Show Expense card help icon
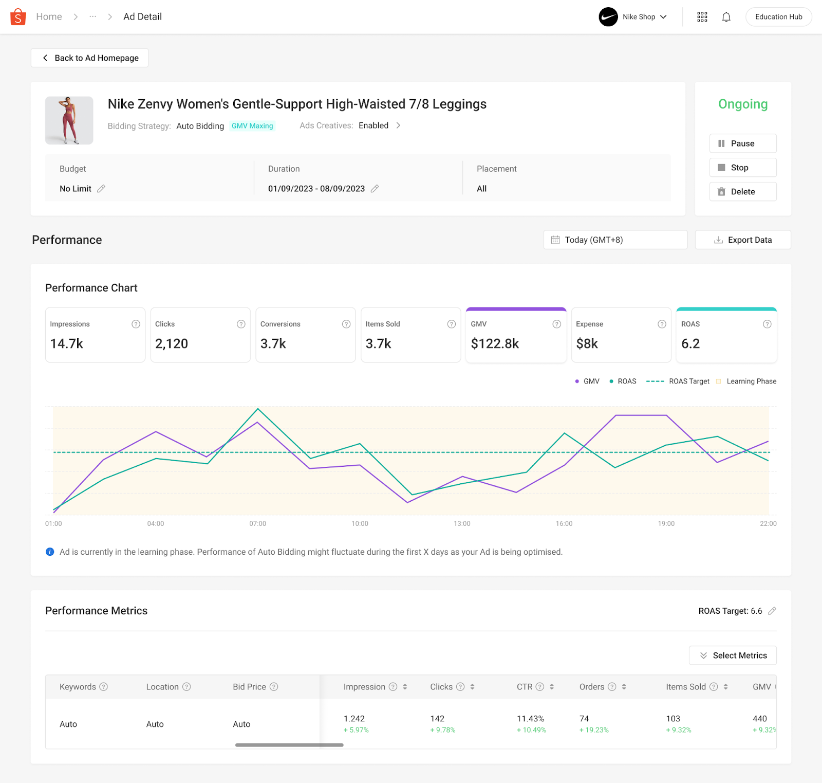 point(662,324)
